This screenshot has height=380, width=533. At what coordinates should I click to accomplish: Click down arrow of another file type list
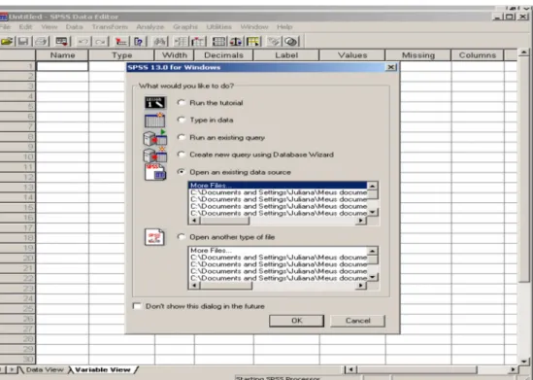click(373, 277)
